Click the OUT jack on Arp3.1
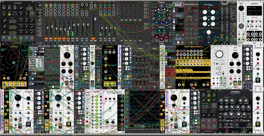 click(x=105, y=85)
